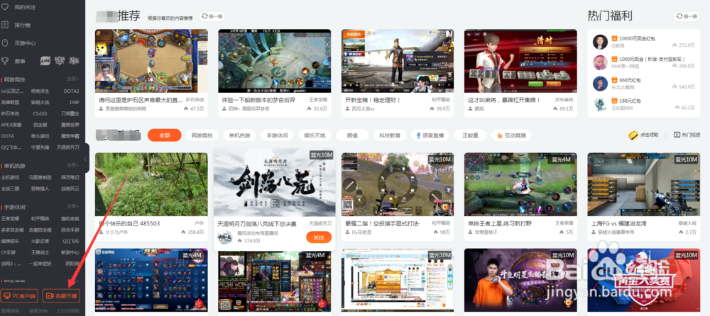Click the last tournament logo in 赛事 row
This screenshot has height=316, width=710.
[x=75, y=60]
